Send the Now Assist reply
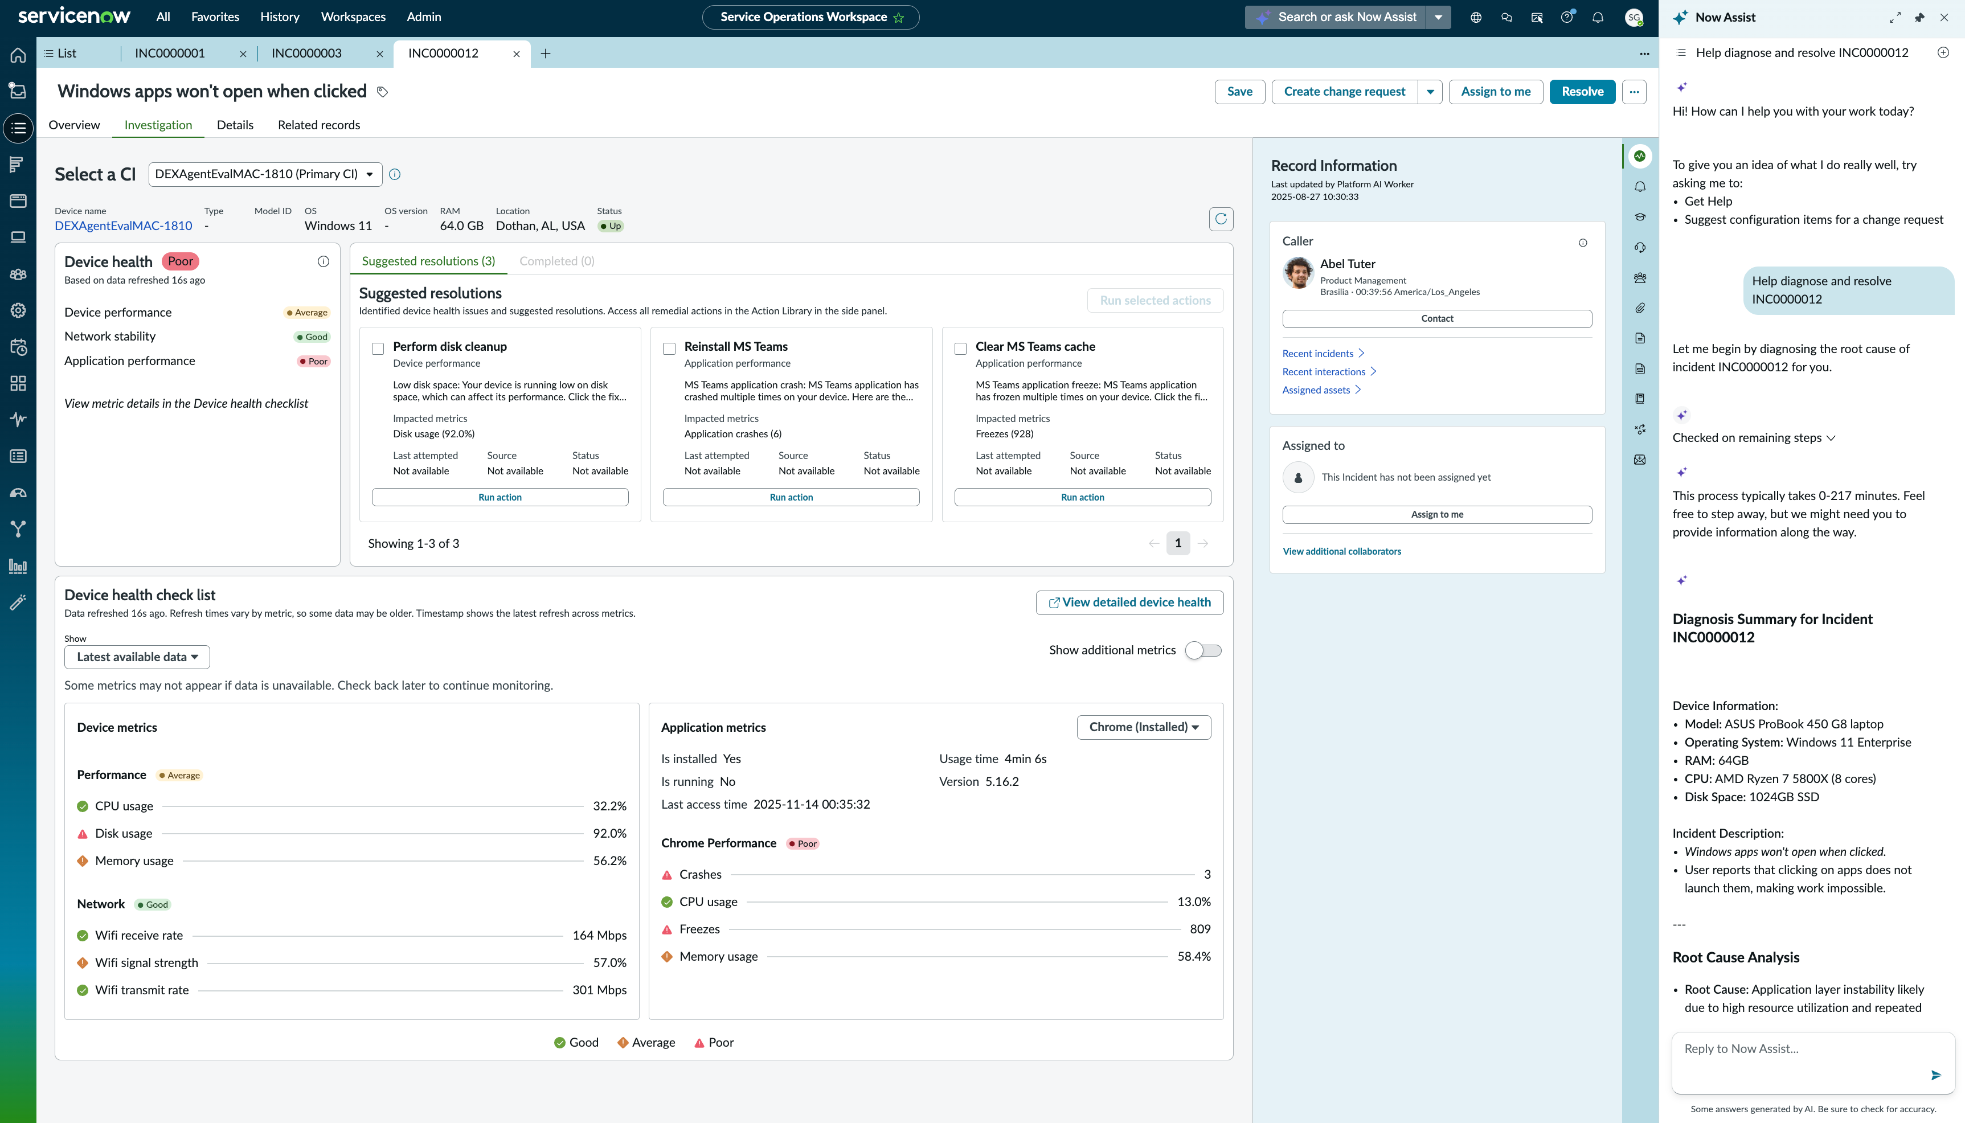 [1936, 1075]
